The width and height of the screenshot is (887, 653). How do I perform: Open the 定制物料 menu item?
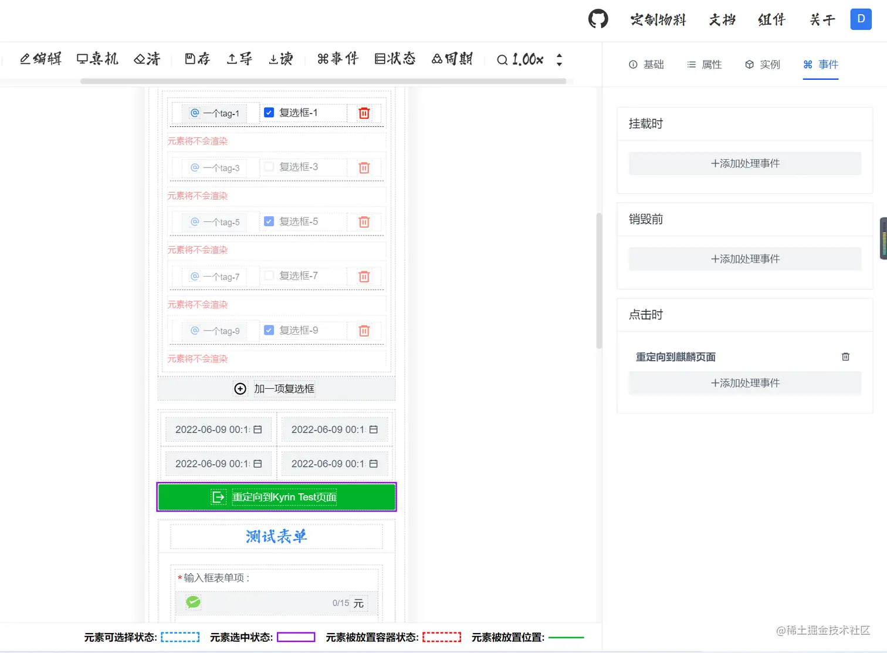click(658, 19)
